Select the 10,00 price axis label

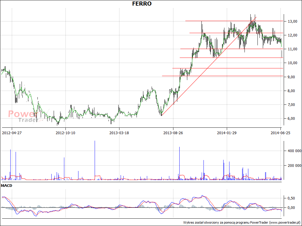(x=292, y=63)
